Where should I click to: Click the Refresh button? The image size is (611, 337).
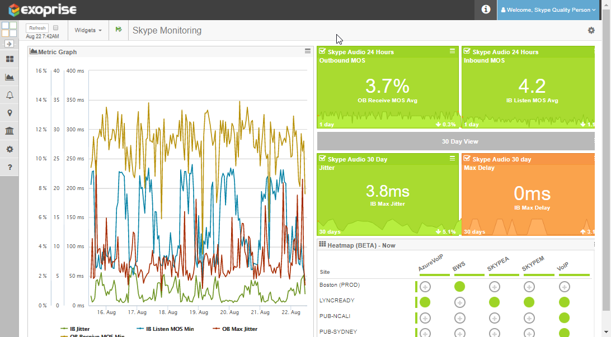[x=37, y=28]
